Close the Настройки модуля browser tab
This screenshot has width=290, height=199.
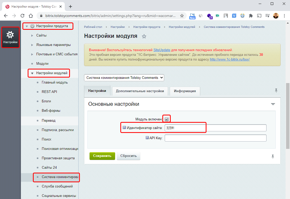[x=61, y=7]
